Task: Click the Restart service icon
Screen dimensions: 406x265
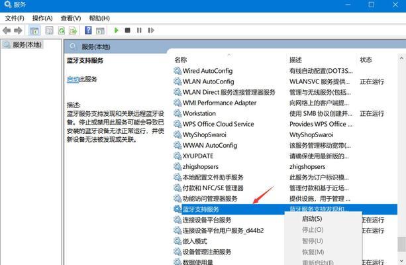Action: 151,30
